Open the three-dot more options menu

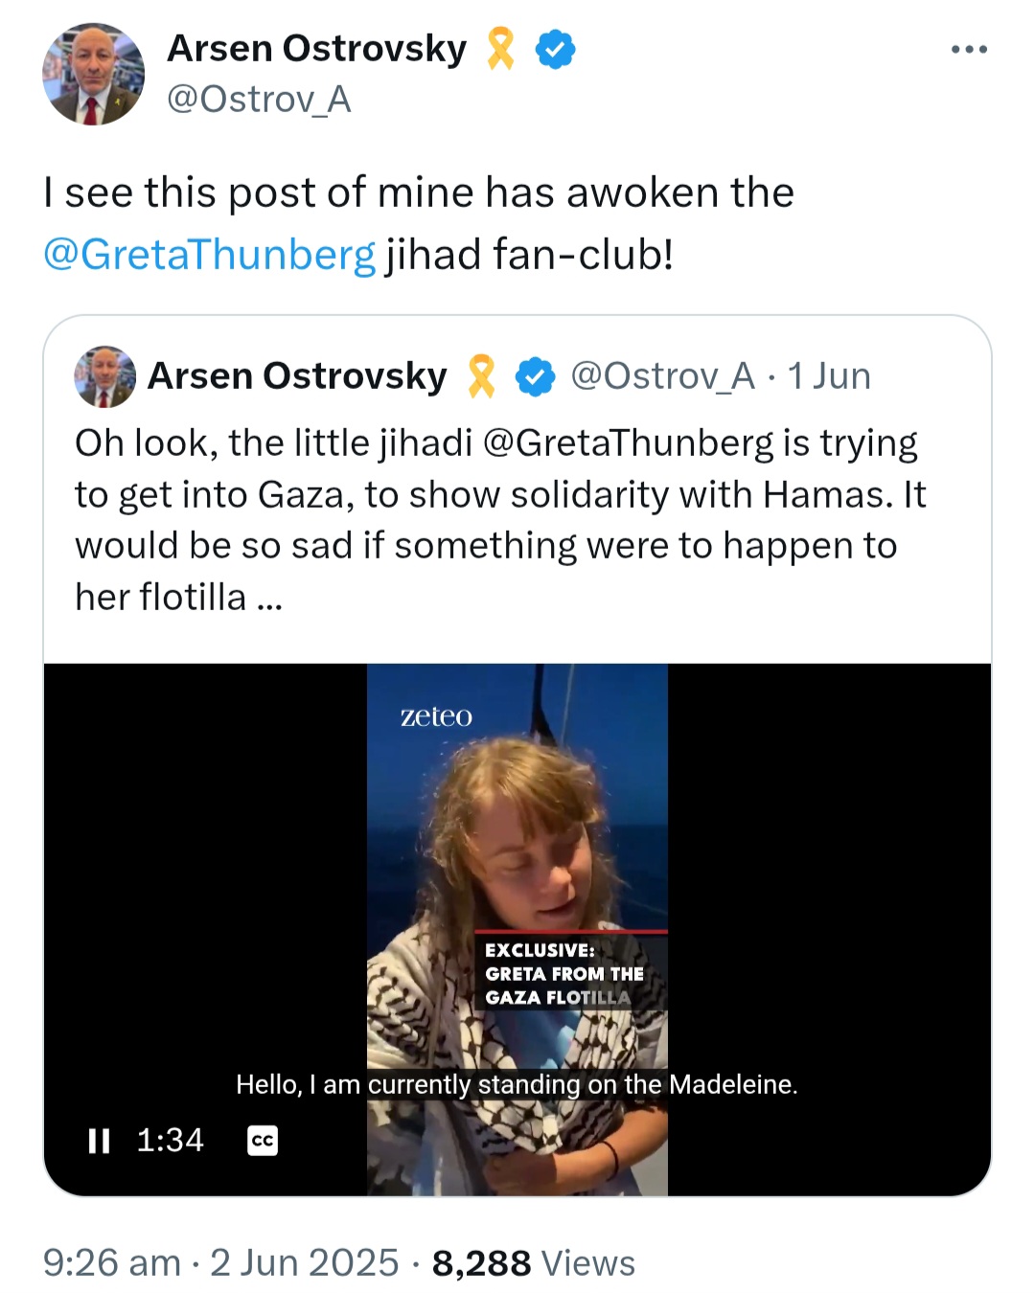click(969, 50)
